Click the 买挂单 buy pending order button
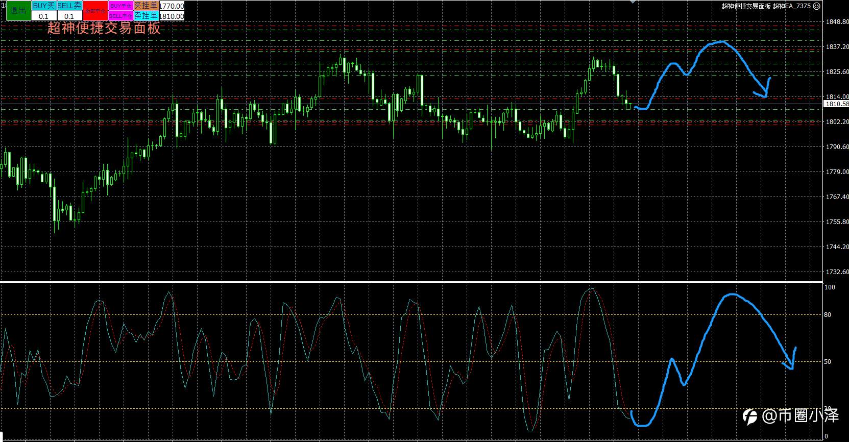The width and height of the screenshot is (849, 442). (147, 6)
